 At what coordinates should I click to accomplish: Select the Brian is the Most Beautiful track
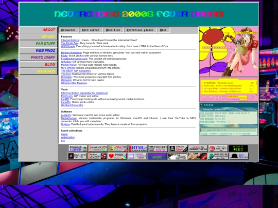click(x=228, y=86)
